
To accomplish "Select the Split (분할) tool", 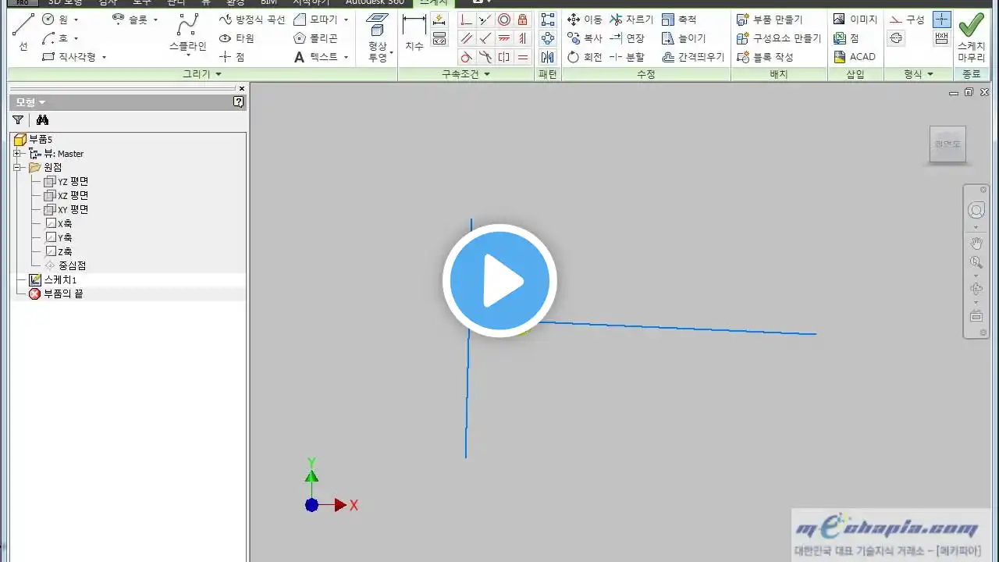I will pos(627,57).
